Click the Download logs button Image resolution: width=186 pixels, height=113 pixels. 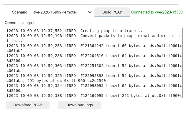pyautogui.click(x=80, y=105)
